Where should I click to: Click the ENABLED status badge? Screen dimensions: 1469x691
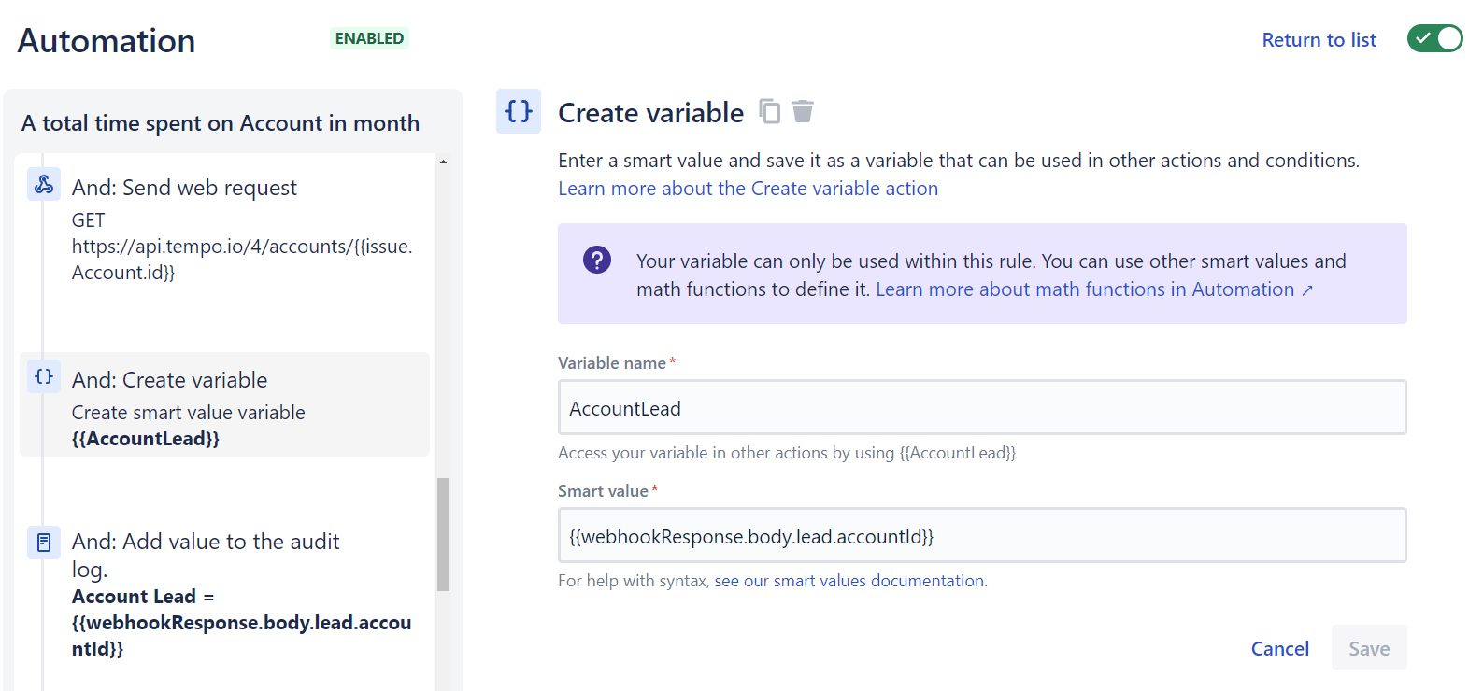pyautogui.click(x=369, y=38)
